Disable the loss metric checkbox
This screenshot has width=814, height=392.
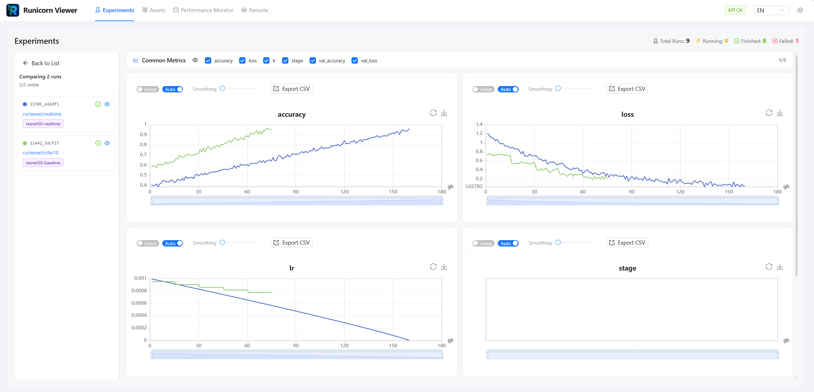pyautogui.click(x=242, y=60)
